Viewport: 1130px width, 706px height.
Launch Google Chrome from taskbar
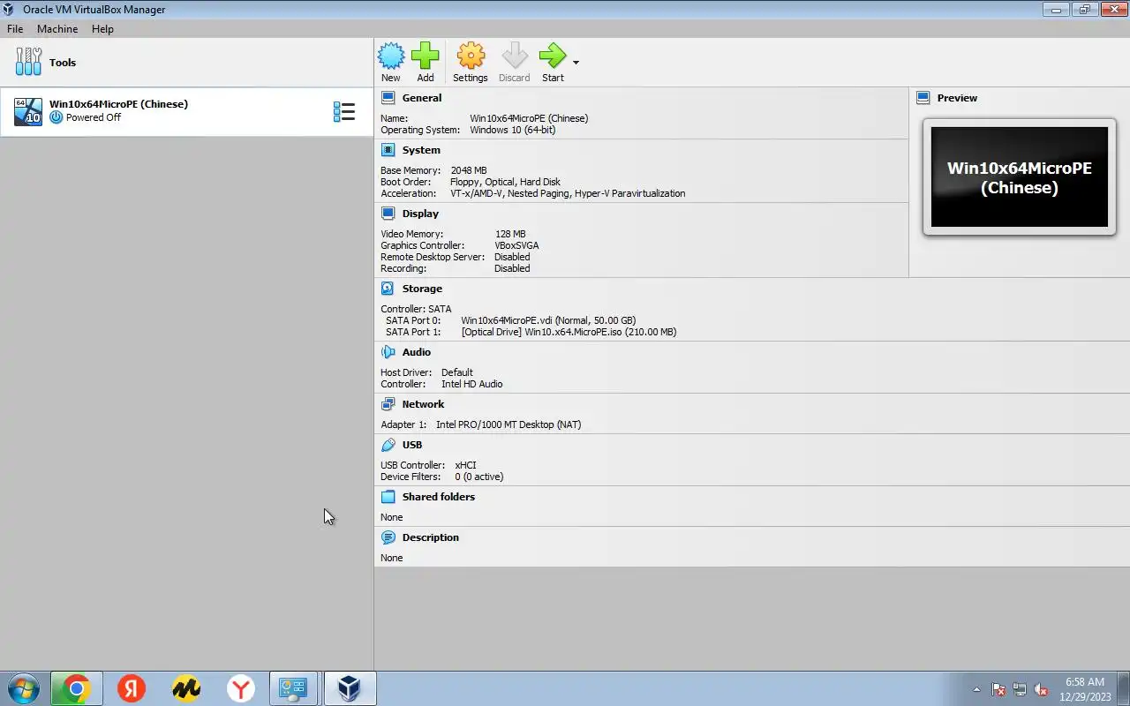click(x=77, y=688)
